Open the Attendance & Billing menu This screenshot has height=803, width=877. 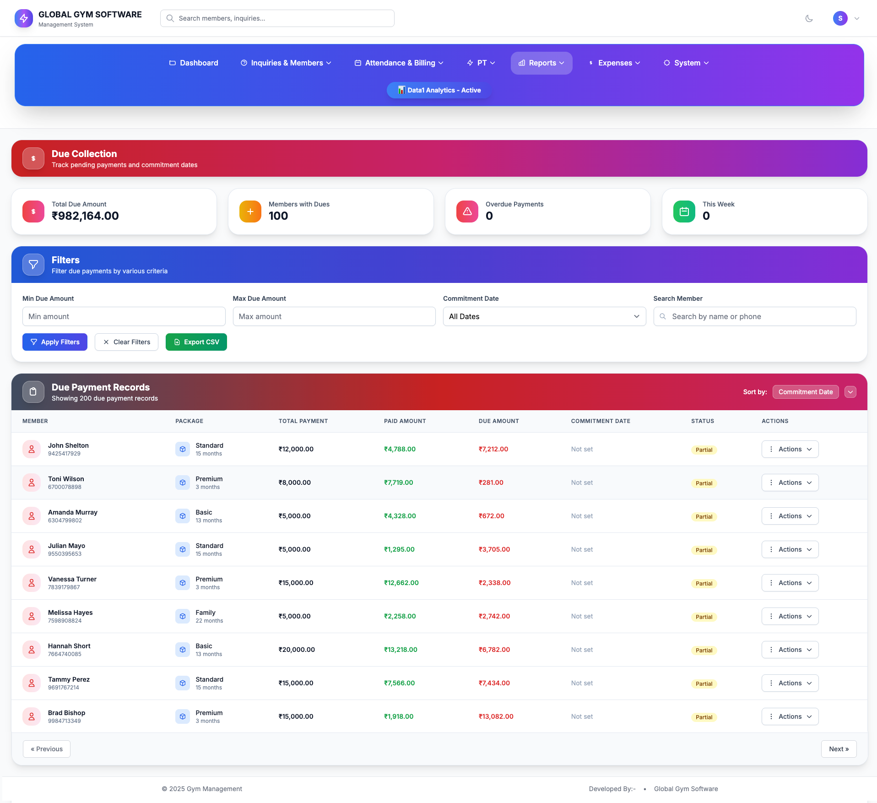coord(399,63)
